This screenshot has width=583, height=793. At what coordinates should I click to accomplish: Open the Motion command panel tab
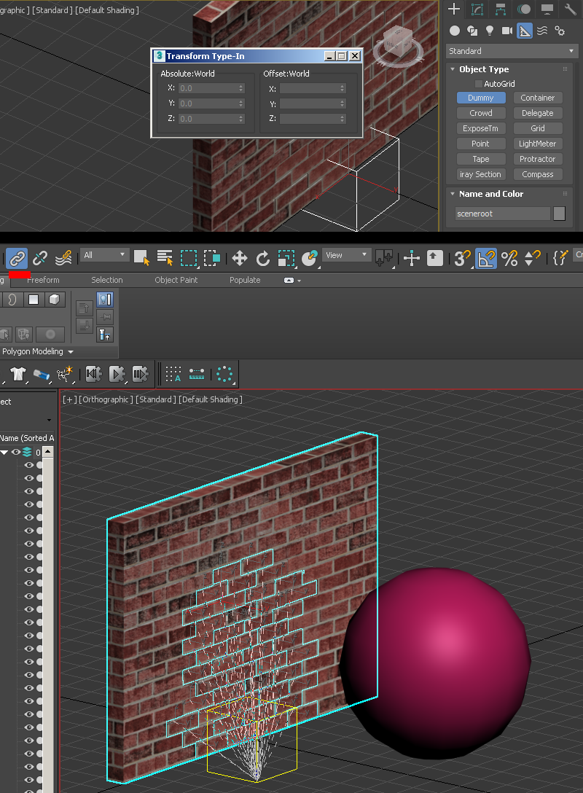point(524,9)
